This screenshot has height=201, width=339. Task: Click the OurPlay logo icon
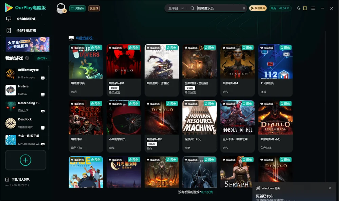click(x=9, y=7)
